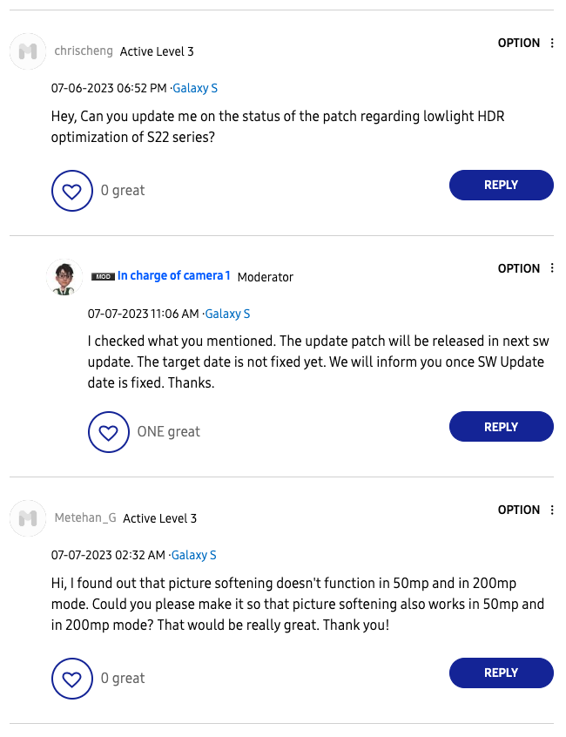
Task: Open the 'In charge of camera 1' profile link
Action: click(x=174, y=276)
